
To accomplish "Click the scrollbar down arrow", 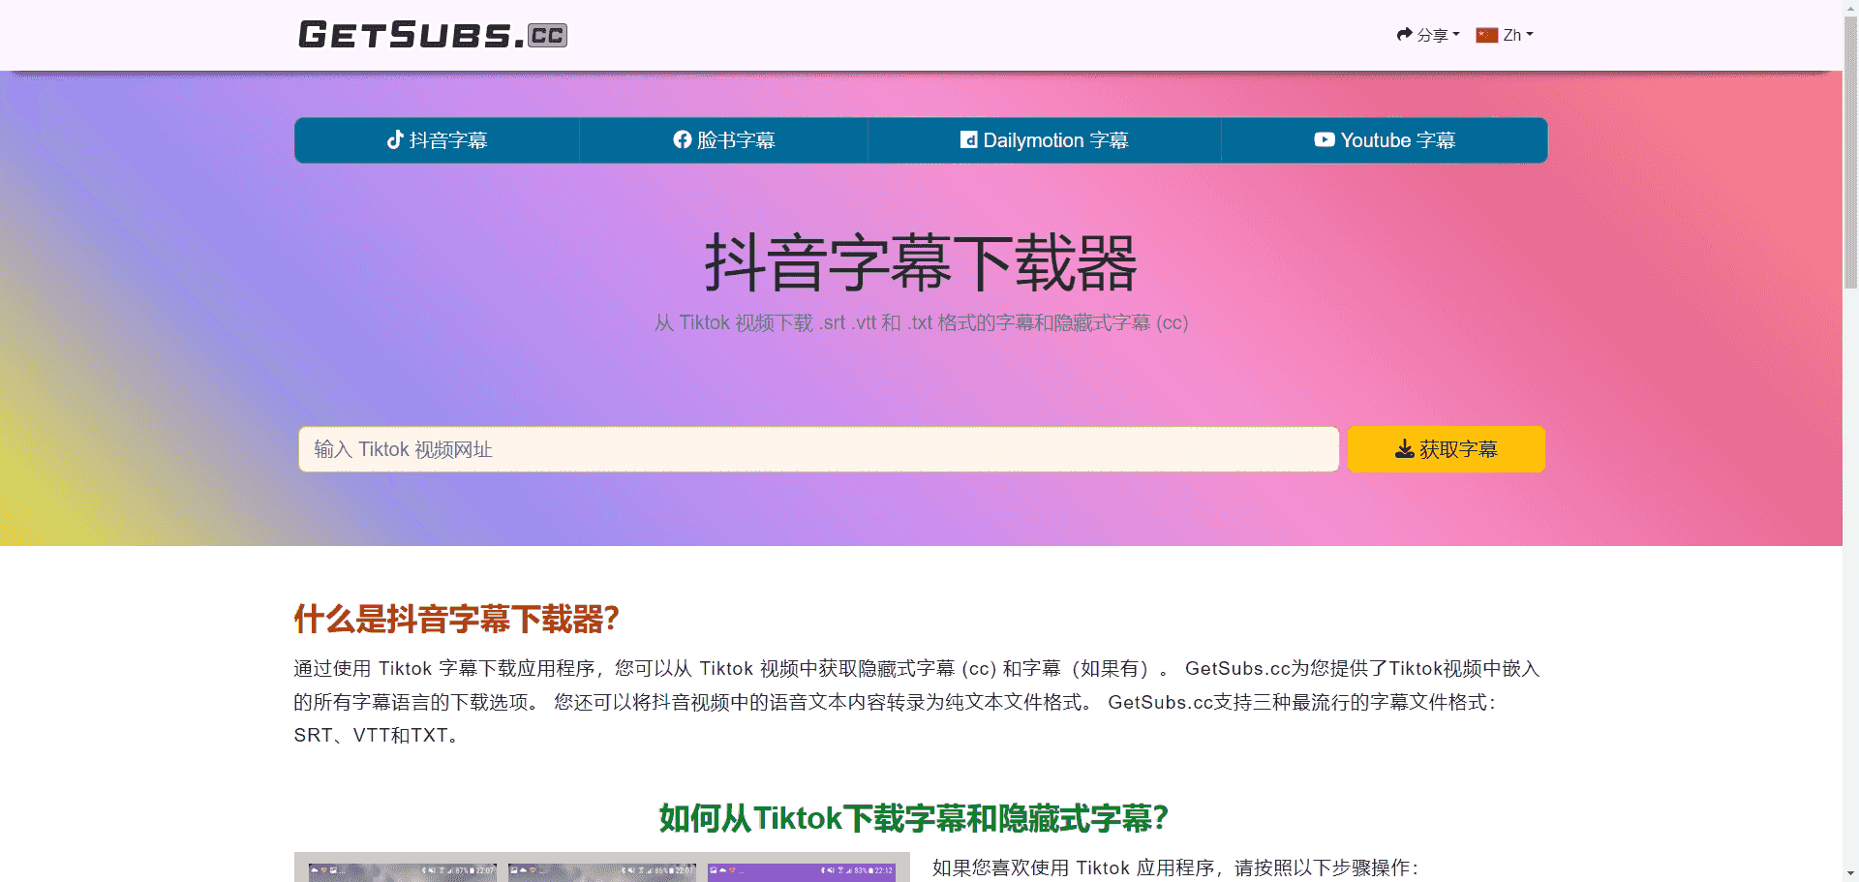I will 1850,873.
